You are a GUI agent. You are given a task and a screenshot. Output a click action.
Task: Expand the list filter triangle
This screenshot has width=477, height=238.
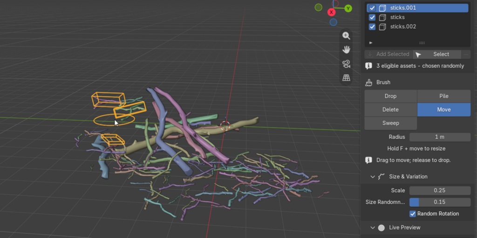point(370,43)
